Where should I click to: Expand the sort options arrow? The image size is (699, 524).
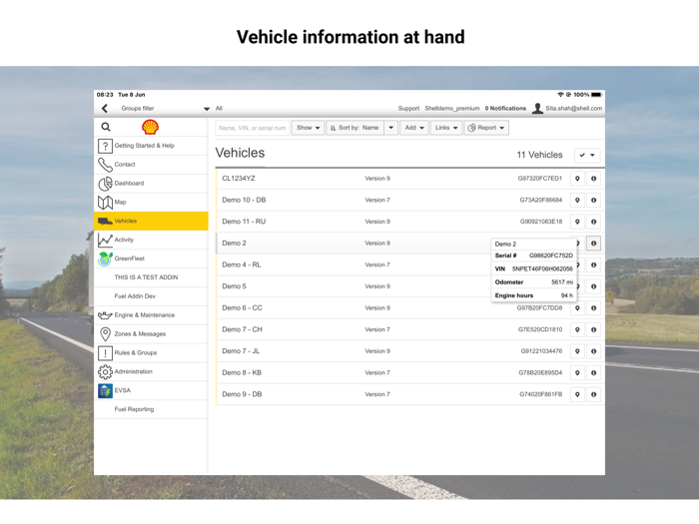point(391,128)
